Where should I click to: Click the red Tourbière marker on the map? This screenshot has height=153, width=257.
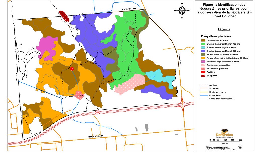coord(72,69)
